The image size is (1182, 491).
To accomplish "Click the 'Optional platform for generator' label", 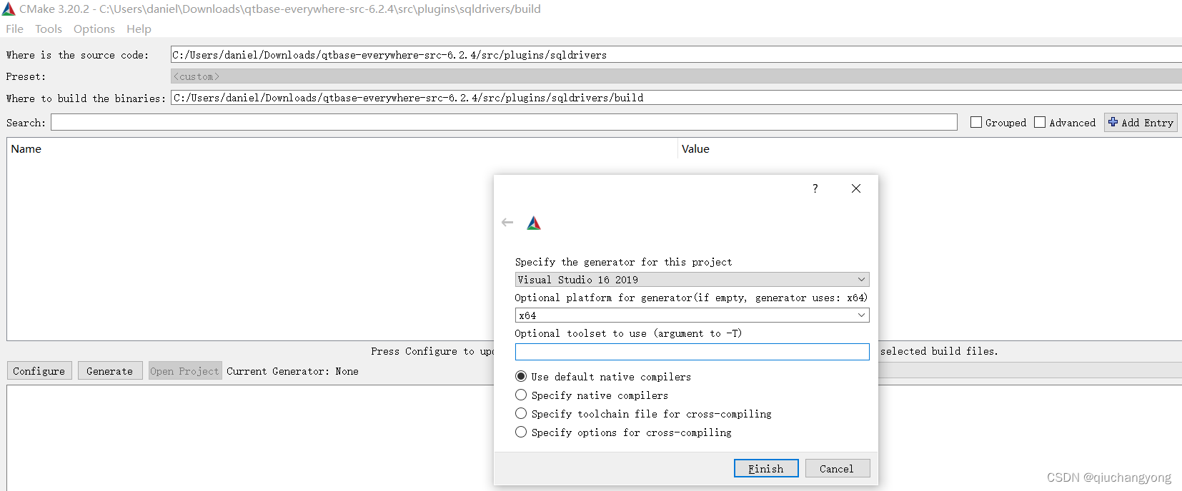I will coord(691,298).
